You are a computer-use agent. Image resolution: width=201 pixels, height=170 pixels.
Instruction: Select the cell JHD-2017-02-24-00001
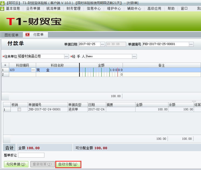coord(48,109)
